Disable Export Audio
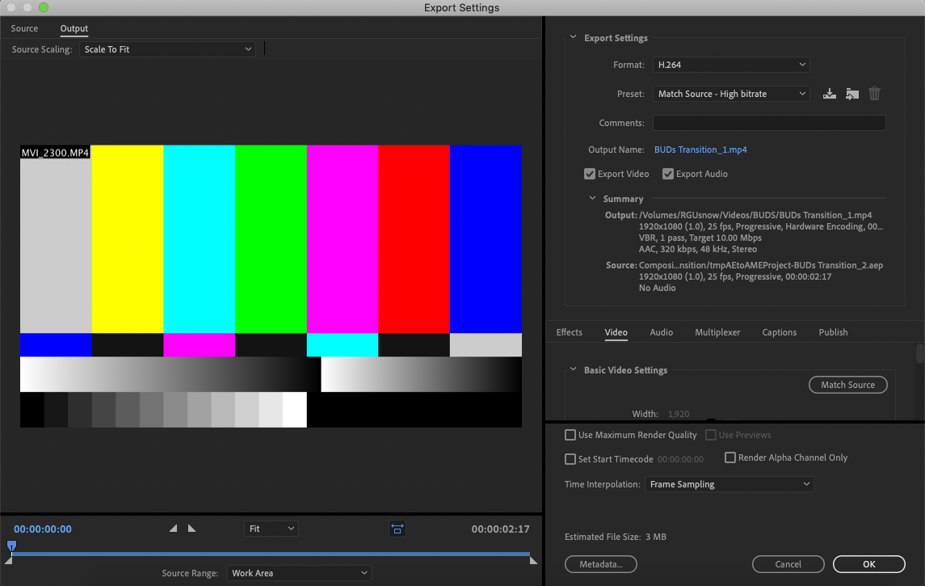Viewport: 925px width, 586px height. (668, 174)
